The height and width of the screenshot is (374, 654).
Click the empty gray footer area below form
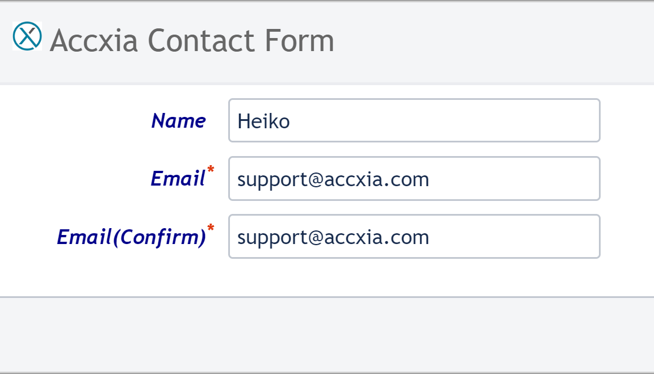(x=327, y=335)
